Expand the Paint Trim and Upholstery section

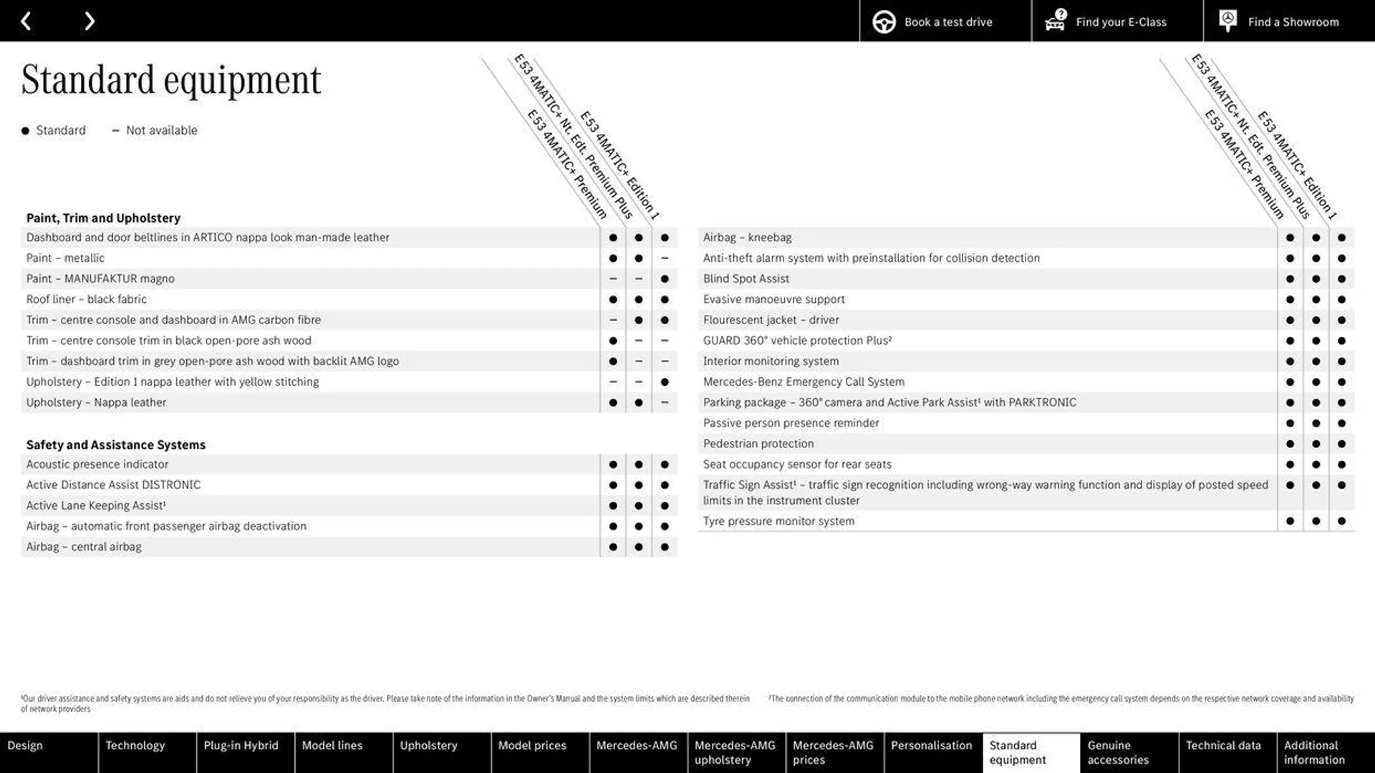tap(103, 217)
